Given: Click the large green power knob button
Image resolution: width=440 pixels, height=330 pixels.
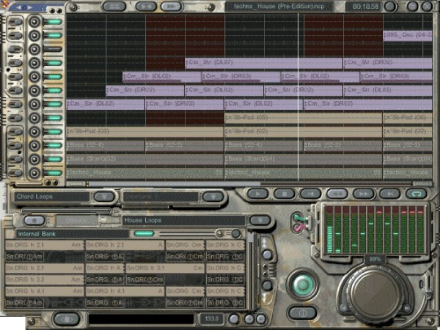Looking at the screenshot, I should 303,284.
